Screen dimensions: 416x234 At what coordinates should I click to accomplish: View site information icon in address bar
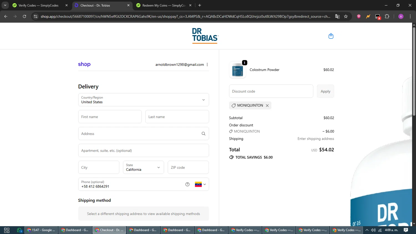coord(35,16)
